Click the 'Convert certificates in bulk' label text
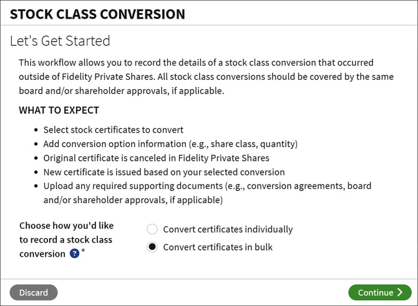 tap(218, 247)
